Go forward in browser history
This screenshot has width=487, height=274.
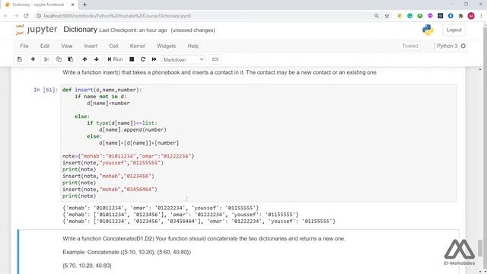16,15
